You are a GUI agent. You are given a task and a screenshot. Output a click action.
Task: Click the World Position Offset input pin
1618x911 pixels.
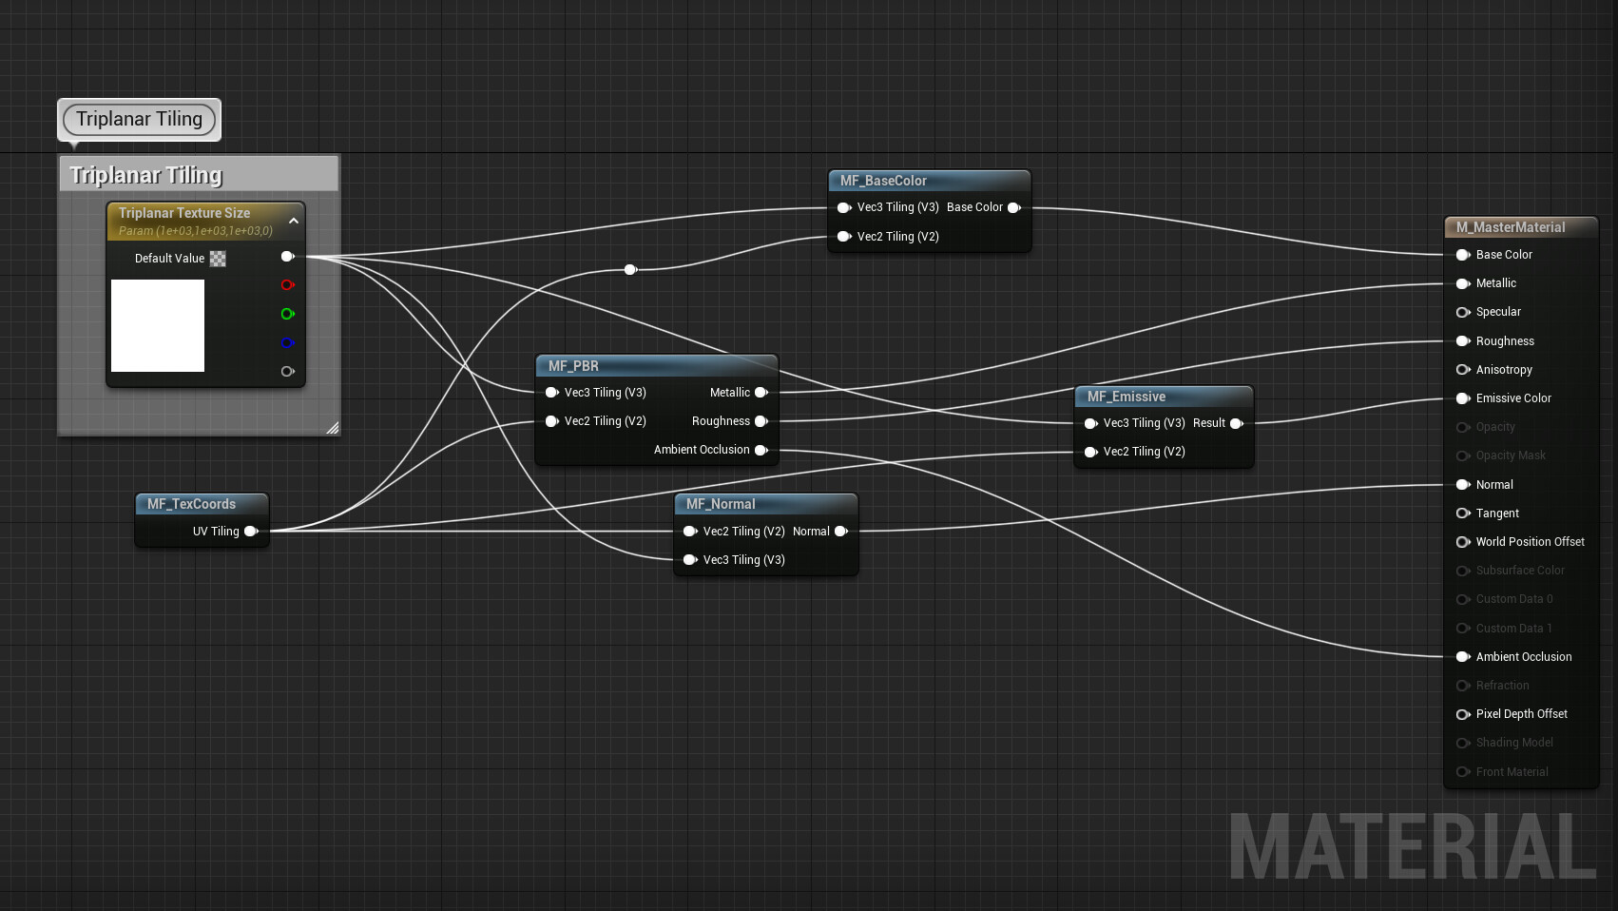(1462, 542)
